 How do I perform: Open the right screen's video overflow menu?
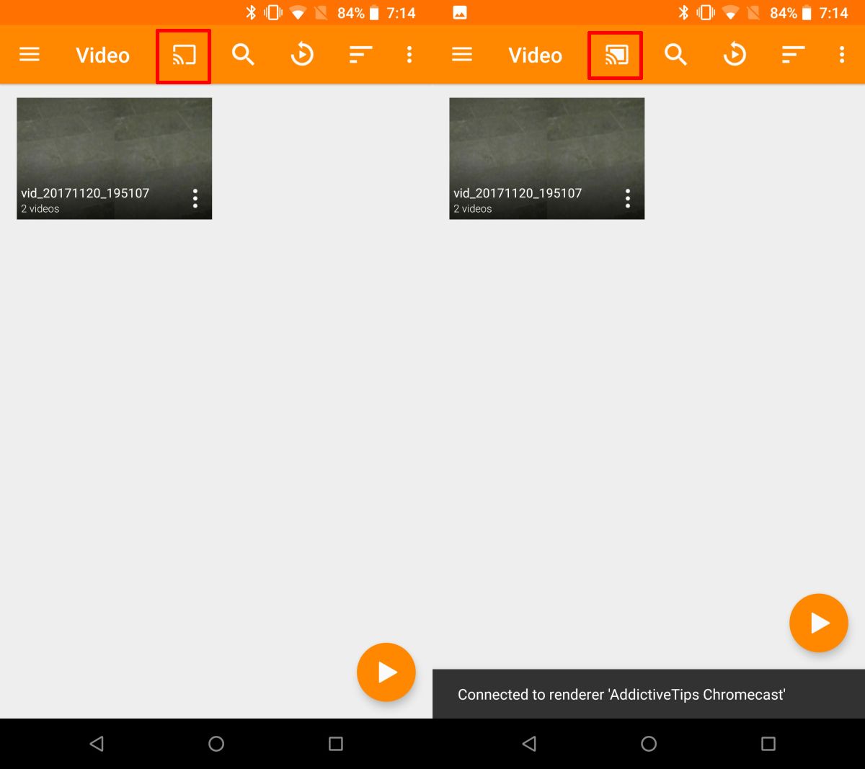627,198
